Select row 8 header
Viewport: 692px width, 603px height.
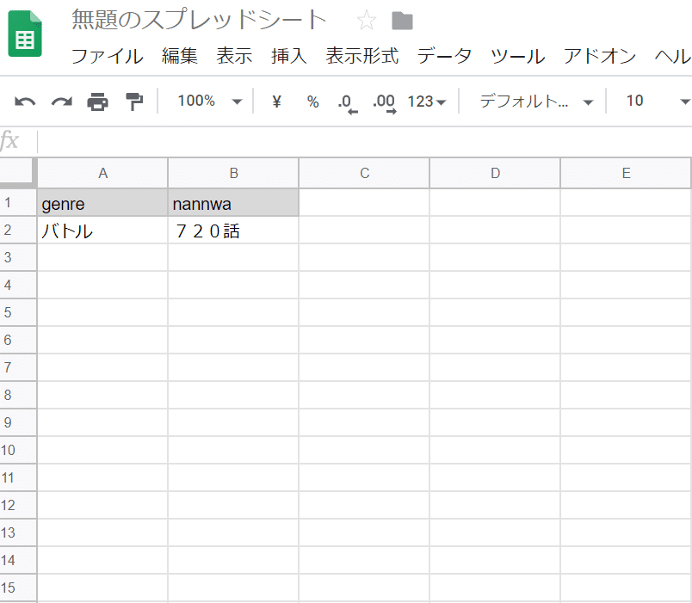[18, 395]
